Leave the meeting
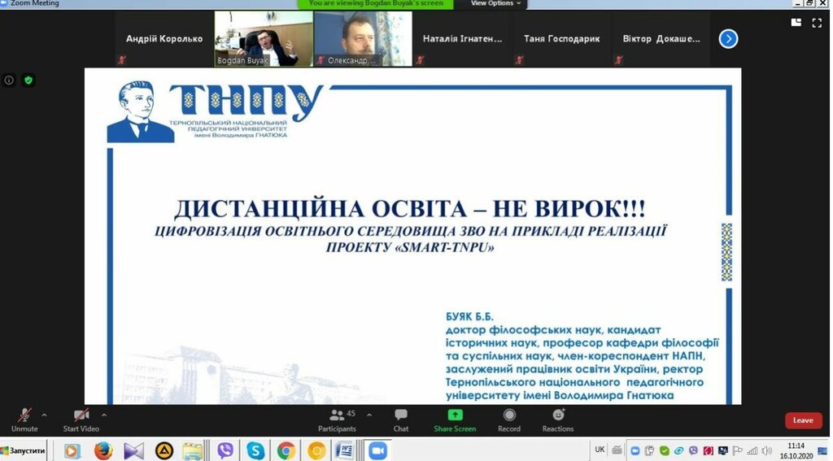Screen dimensions: 833x461 pyautogui.click(x=803, y=420)
